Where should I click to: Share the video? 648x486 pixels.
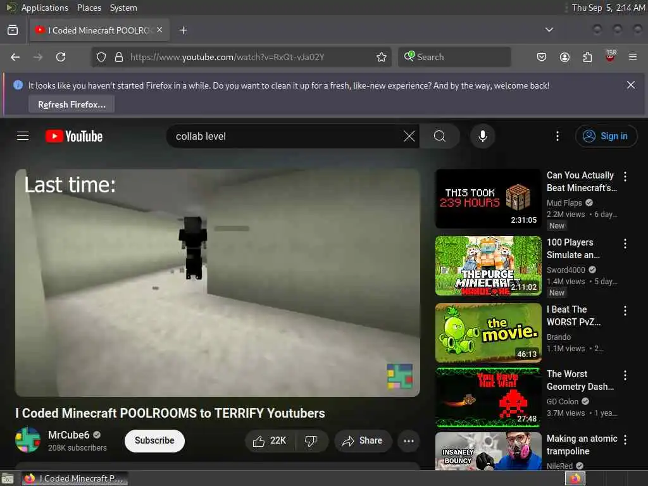(363, 440)
